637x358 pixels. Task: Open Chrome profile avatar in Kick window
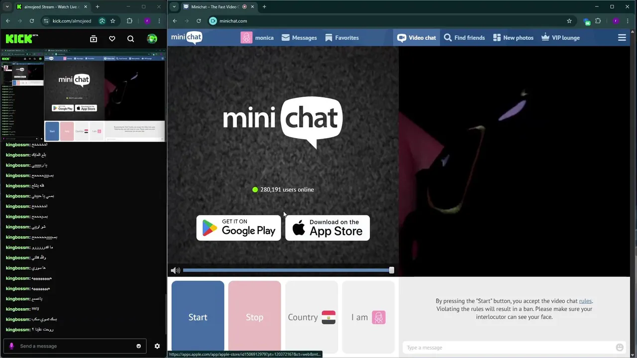click(147, 21)
